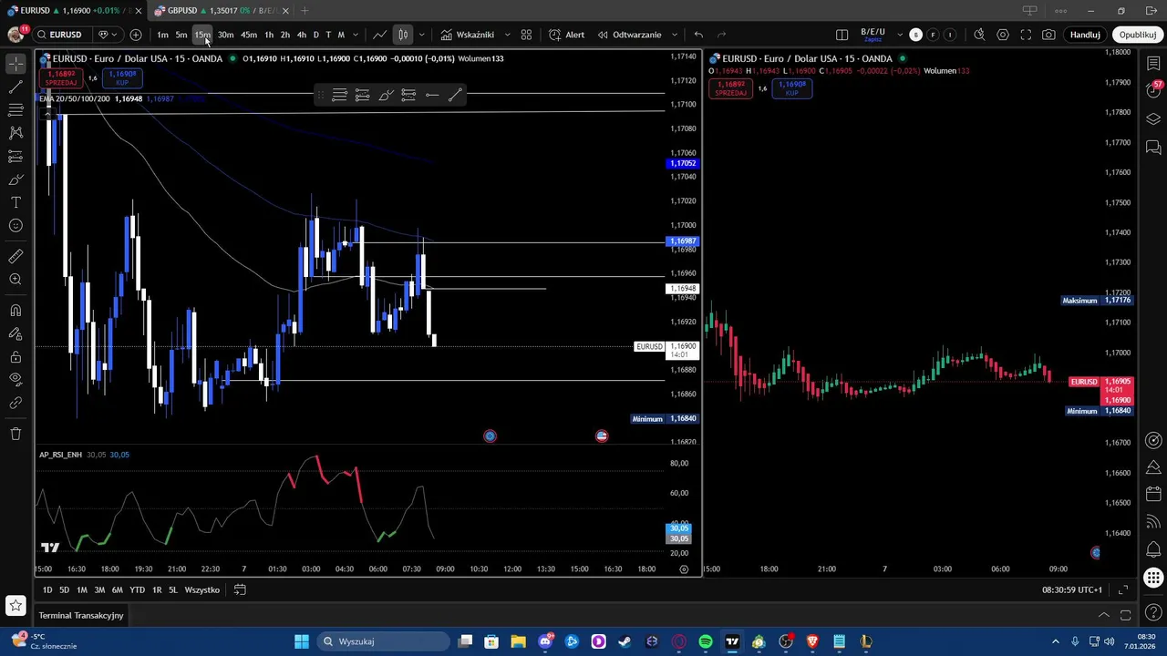Open quick search magnifier with lightning
1167x656 pixels.
pos(979,35)
